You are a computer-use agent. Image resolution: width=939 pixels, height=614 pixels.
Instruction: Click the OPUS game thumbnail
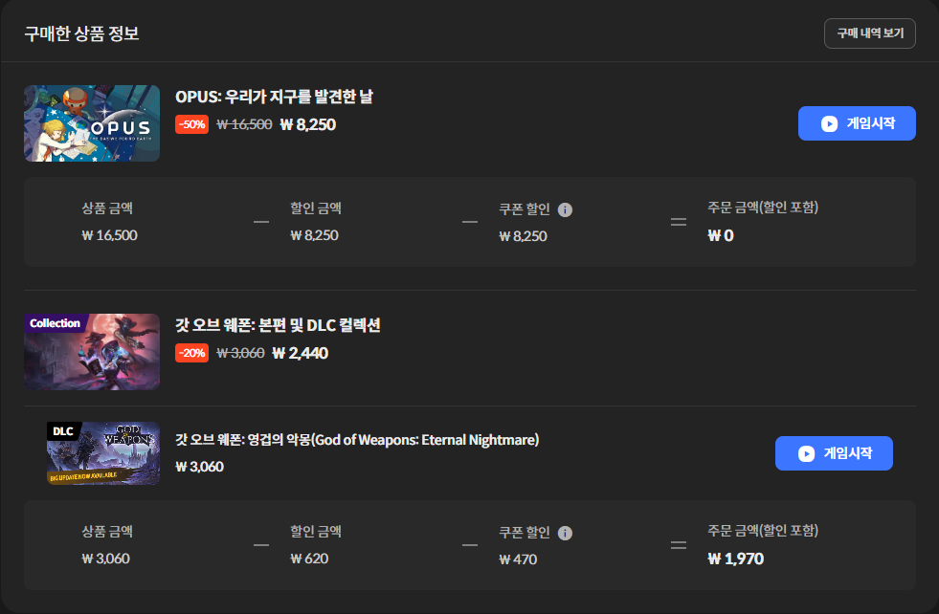pyautogui.click(x=92, y=123)
